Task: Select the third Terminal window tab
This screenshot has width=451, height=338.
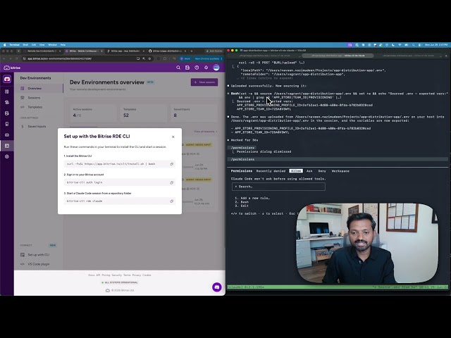Action: [x=409, y=56]
